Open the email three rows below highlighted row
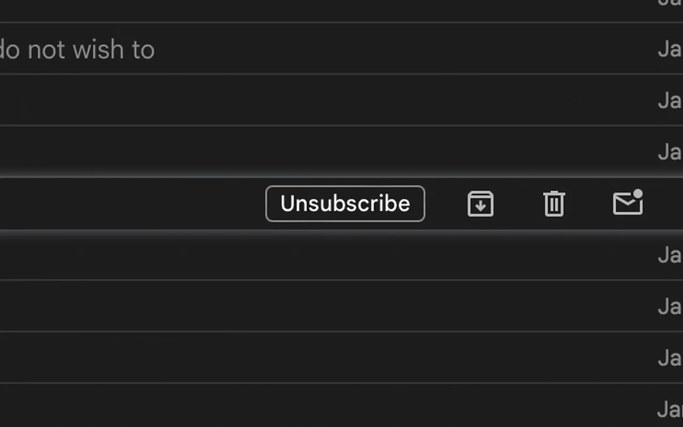This screenshot has height=427, width=683. [341, 357]
